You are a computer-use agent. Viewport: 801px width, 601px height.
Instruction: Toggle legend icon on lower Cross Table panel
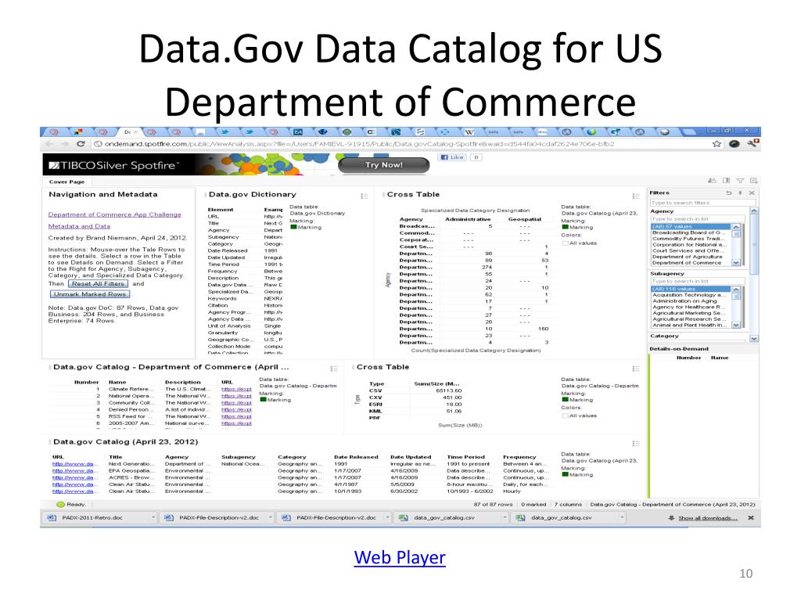(635, 369)
